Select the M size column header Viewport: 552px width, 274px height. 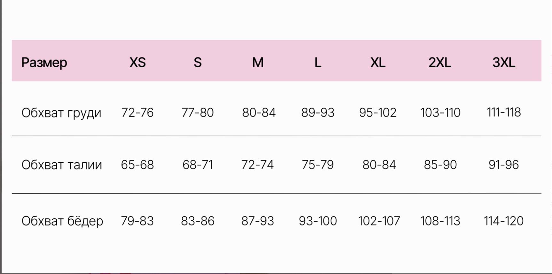click(258, 62)
